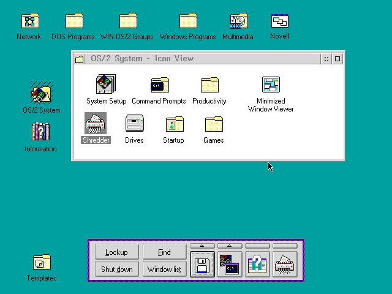Maximize the OS/2 System window
Image resolution: width=392 pixels, height=294 pixels.
point(337,59)
